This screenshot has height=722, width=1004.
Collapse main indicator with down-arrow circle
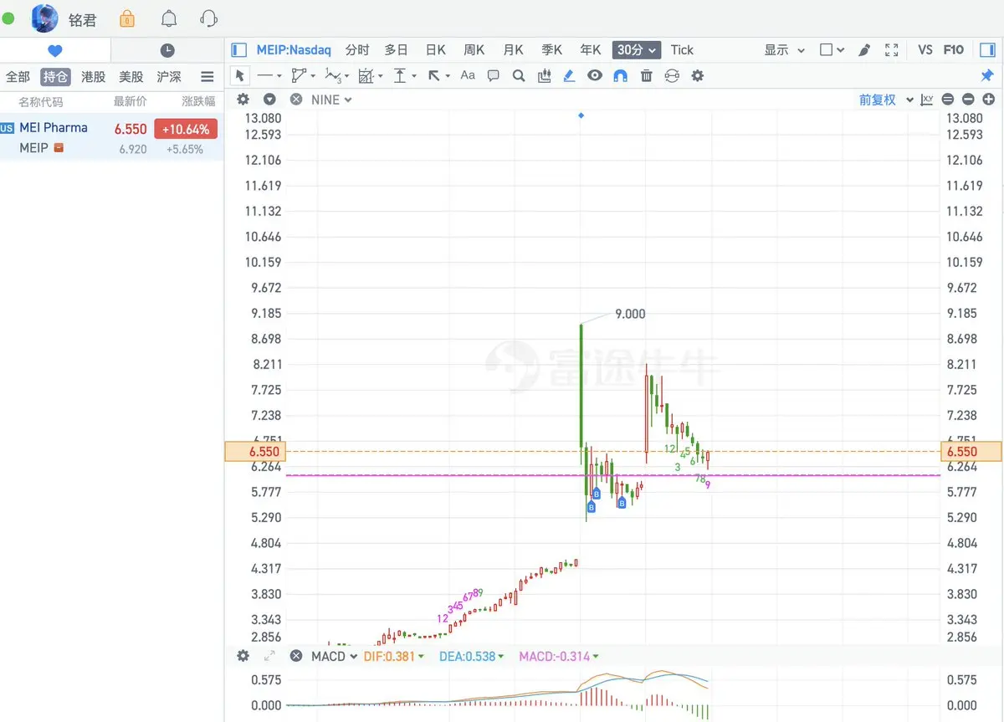click(270, 100)
